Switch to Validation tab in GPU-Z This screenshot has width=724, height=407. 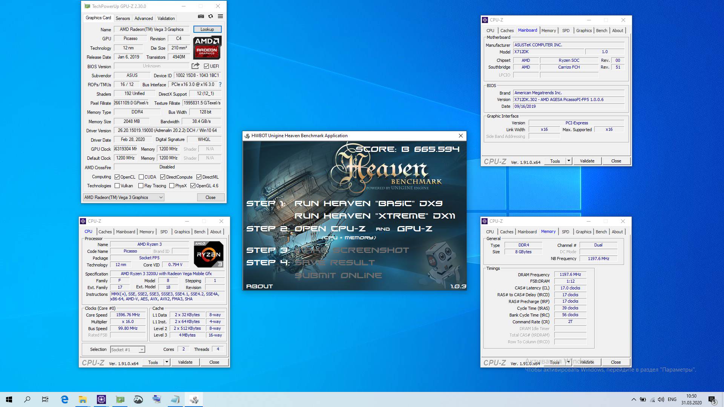(x=166, y=18)
